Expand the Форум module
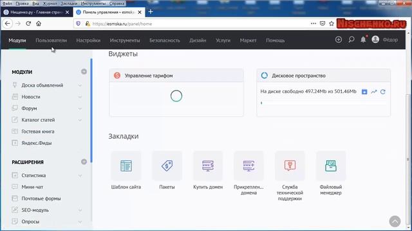 (80, 108)
